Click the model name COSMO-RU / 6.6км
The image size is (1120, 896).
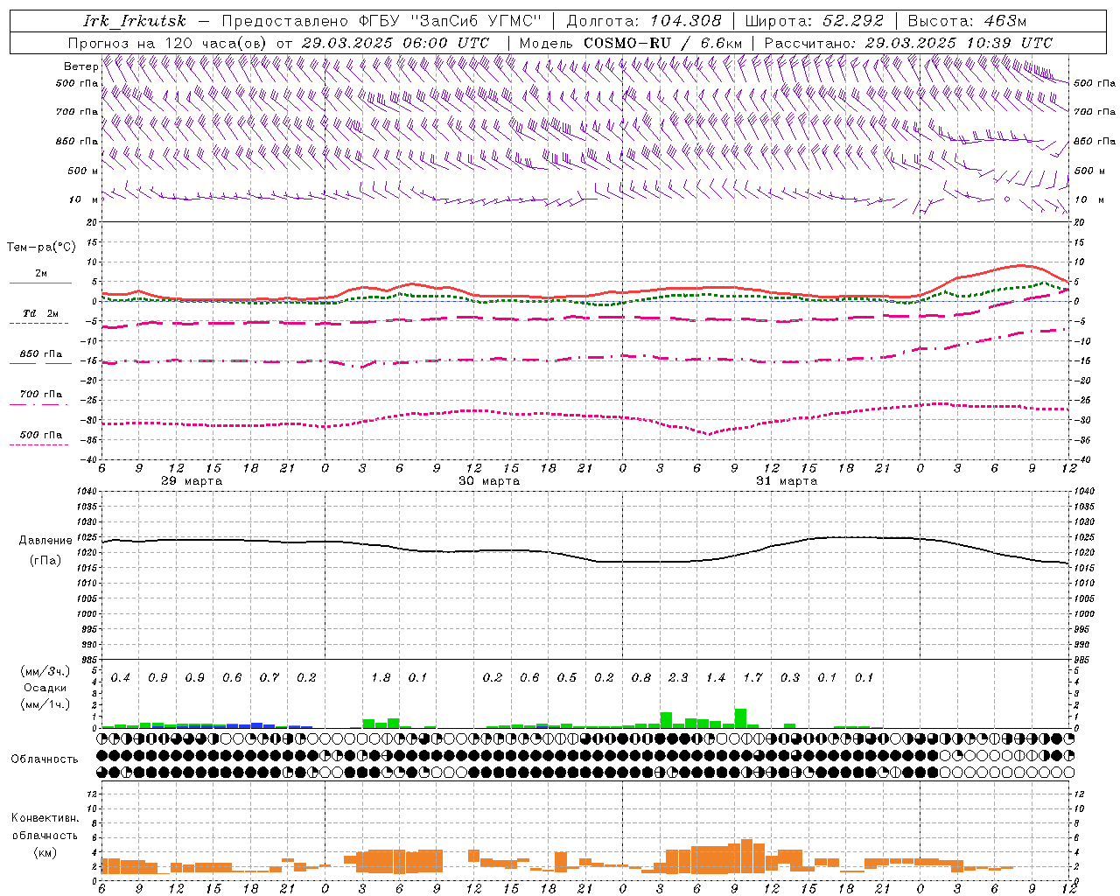662,43
